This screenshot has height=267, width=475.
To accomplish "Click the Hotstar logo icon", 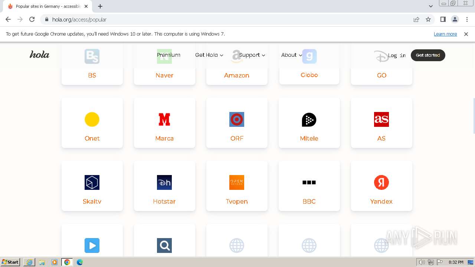I will (x=164, y=182).
